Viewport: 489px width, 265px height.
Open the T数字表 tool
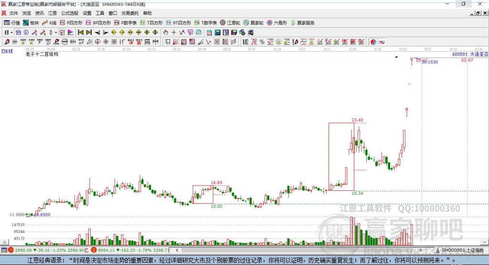(205, 23)
